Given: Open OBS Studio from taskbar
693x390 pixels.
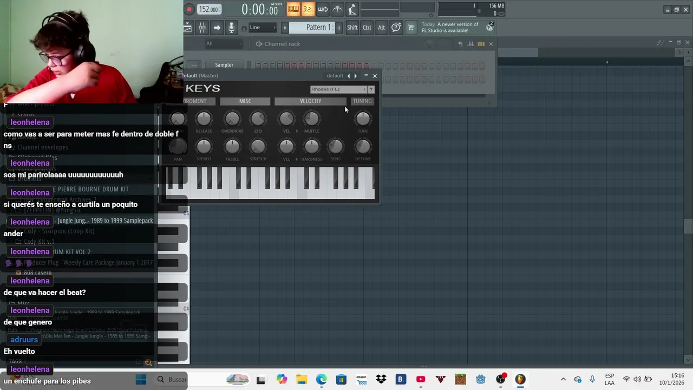Looking at the screenshot, I should click(501, 380).
